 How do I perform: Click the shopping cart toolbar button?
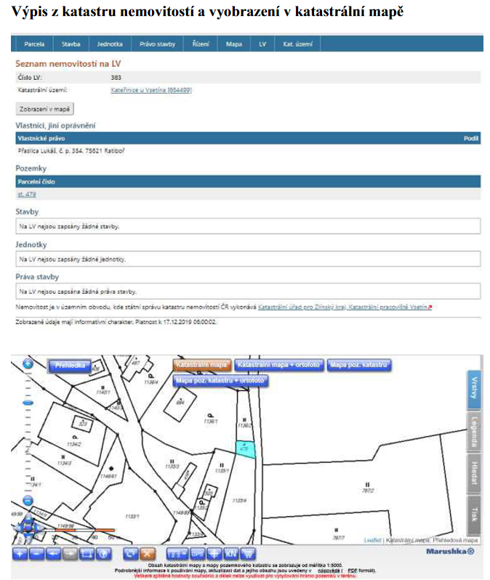pos(248,554)
